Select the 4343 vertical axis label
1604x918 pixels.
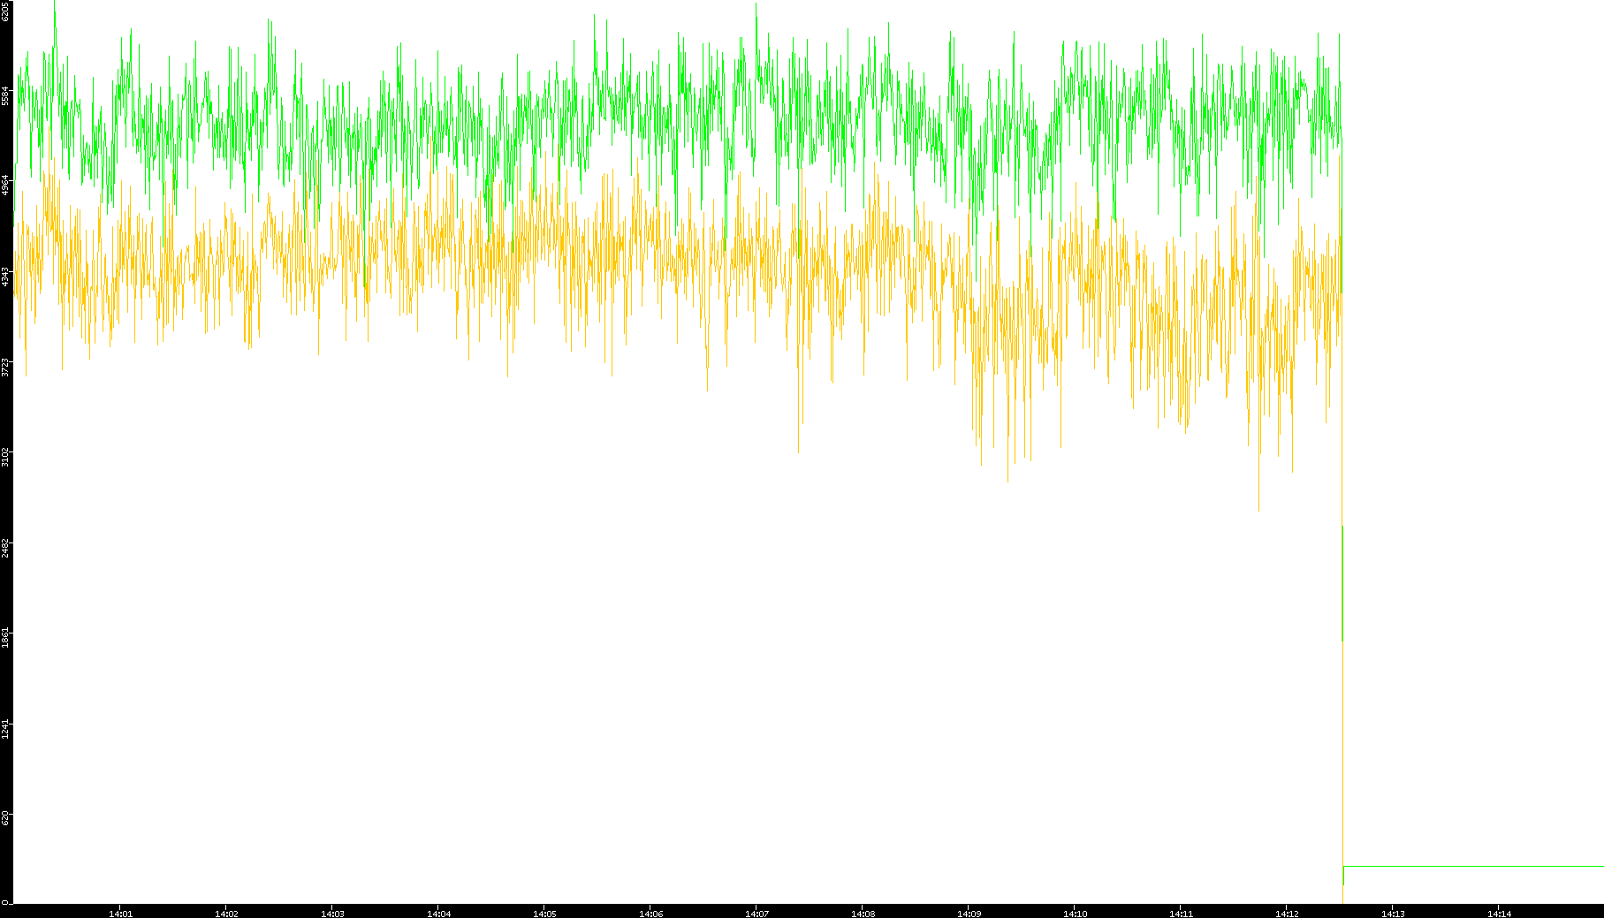6,277
